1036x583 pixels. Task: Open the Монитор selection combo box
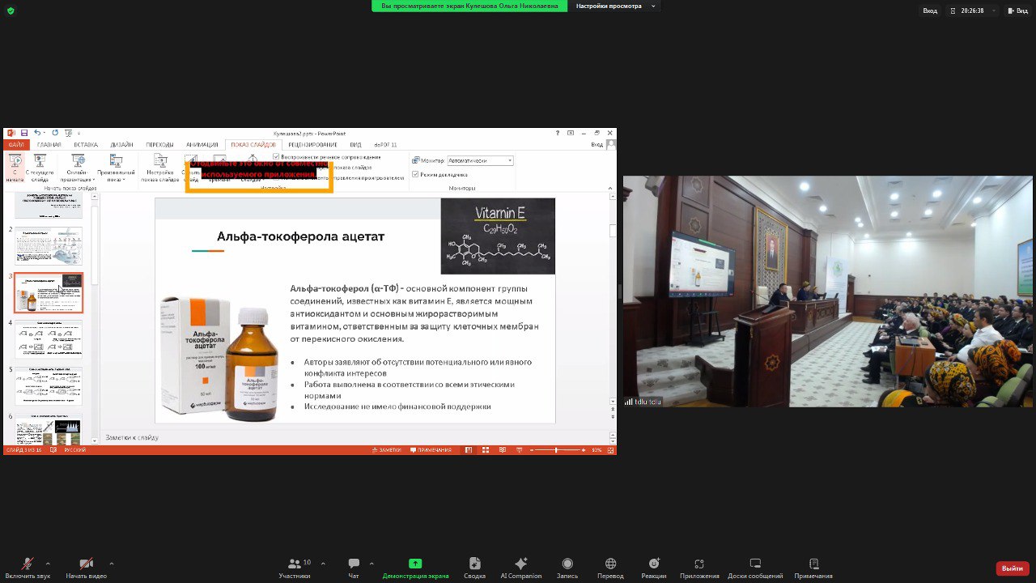coord(480,160)
